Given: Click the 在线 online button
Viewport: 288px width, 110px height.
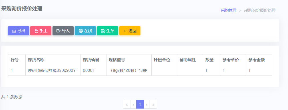Looking at the screenshot, I should tap(85, 31).
